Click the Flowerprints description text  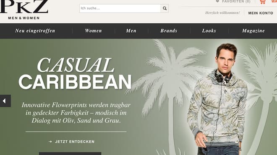(76, 113)
